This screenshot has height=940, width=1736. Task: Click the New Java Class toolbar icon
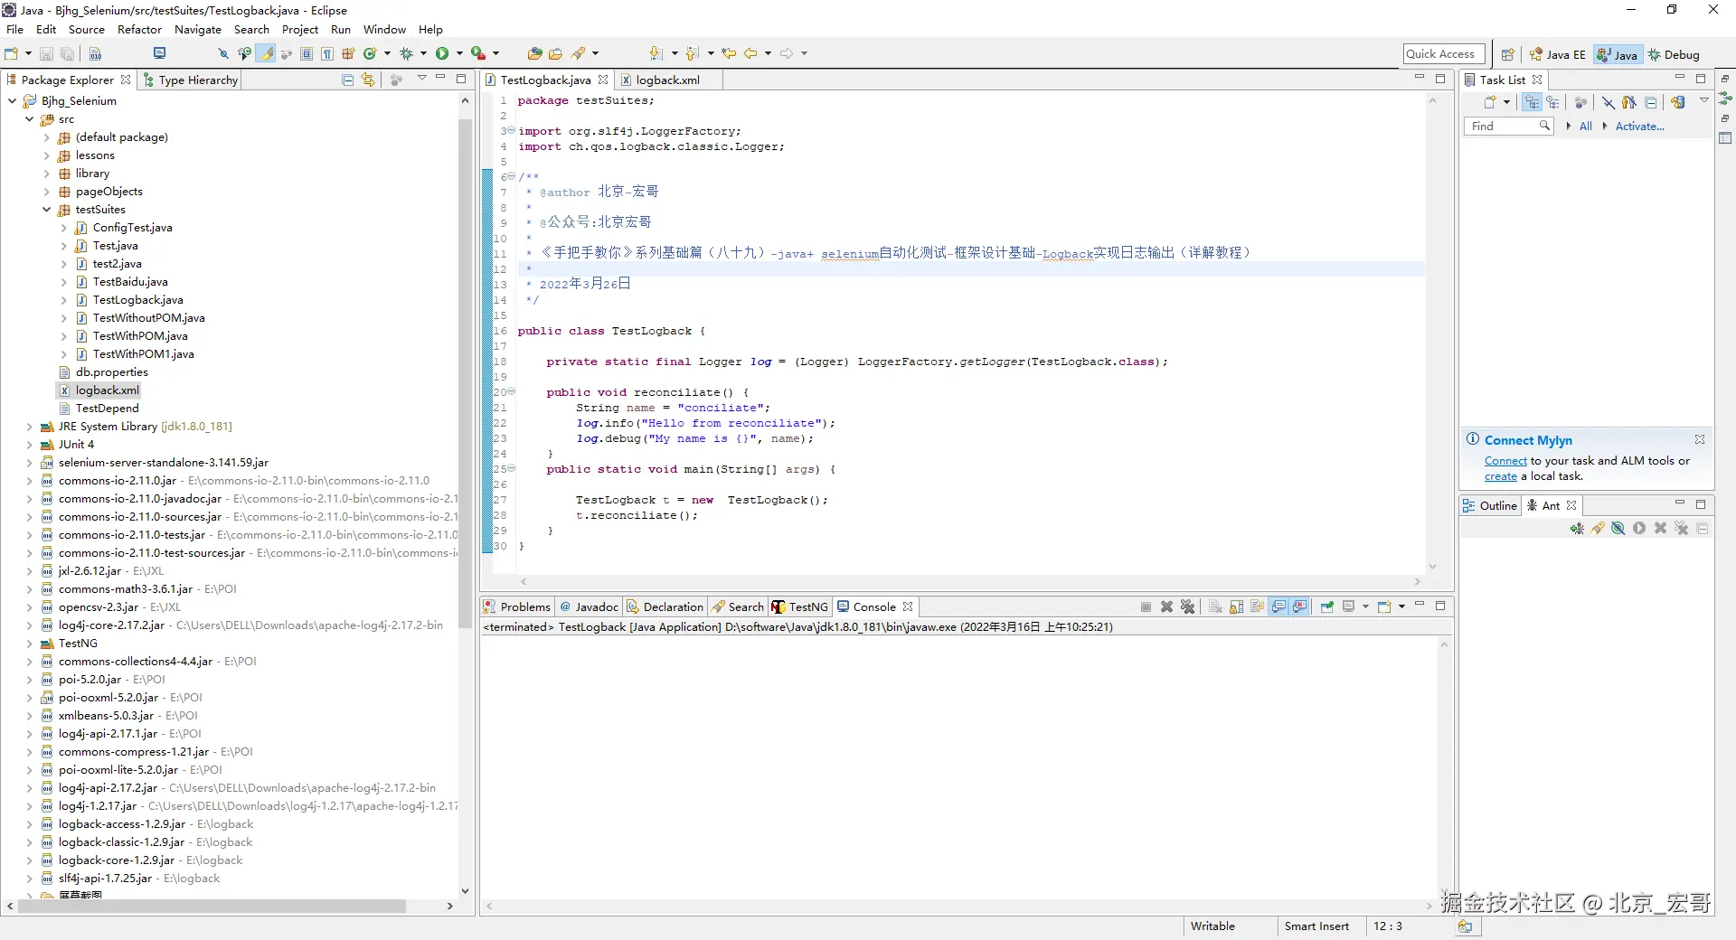369,54
